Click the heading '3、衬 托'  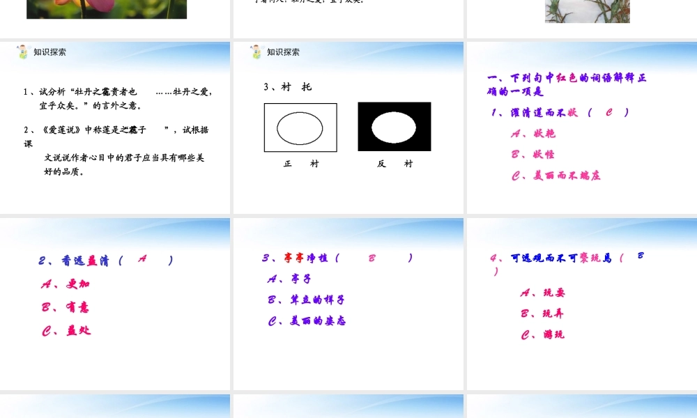click(x=288, y=86)
